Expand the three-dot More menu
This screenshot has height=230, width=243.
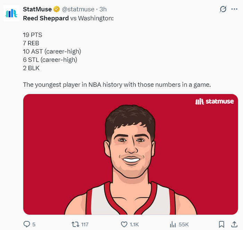[x=234, y=9]
